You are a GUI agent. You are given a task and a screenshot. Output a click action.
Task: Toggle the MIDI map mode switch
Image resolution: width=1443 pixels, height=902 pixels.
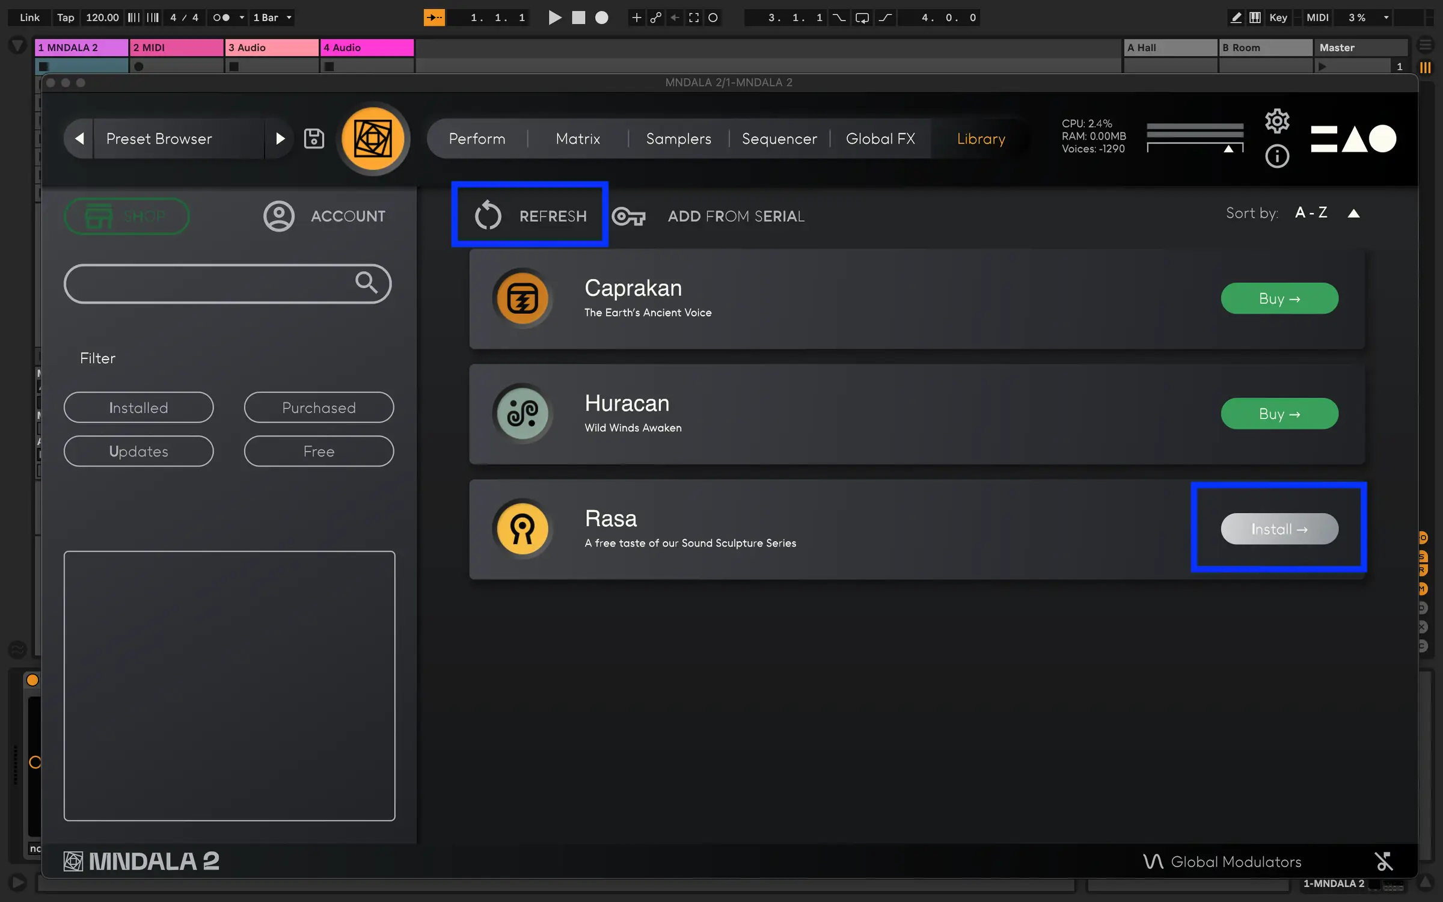(x=1317, y=17)
